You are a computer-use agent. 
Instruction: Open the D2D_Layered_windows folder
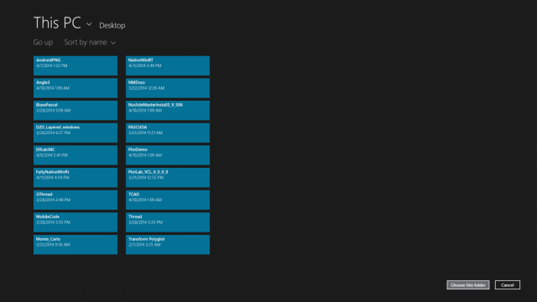(76, 133)
